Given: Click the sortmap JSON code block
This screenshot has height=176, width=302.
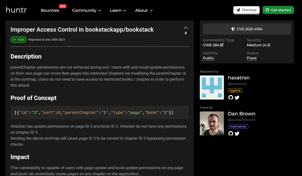Looking at the screenshot, I should point(100,112).
